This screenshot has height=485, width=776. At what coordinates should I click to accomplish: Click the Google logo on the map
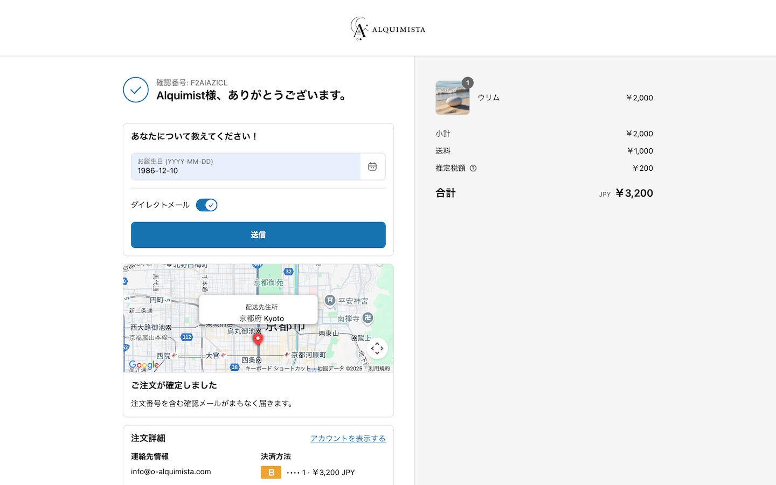(x=144, y=365)
